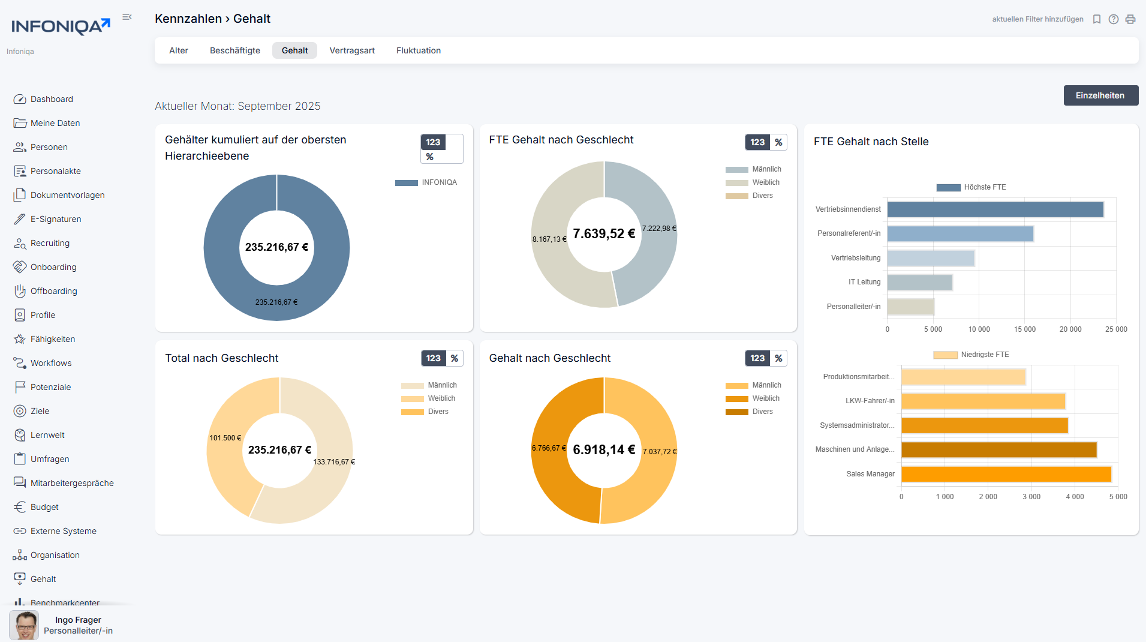
Task: Click the Personen people icon
Action: (20, 147)
